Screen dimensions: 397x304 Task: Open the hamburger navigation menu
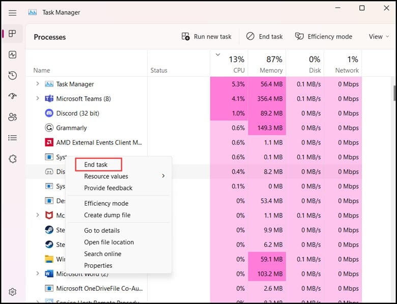coord(12,13)
